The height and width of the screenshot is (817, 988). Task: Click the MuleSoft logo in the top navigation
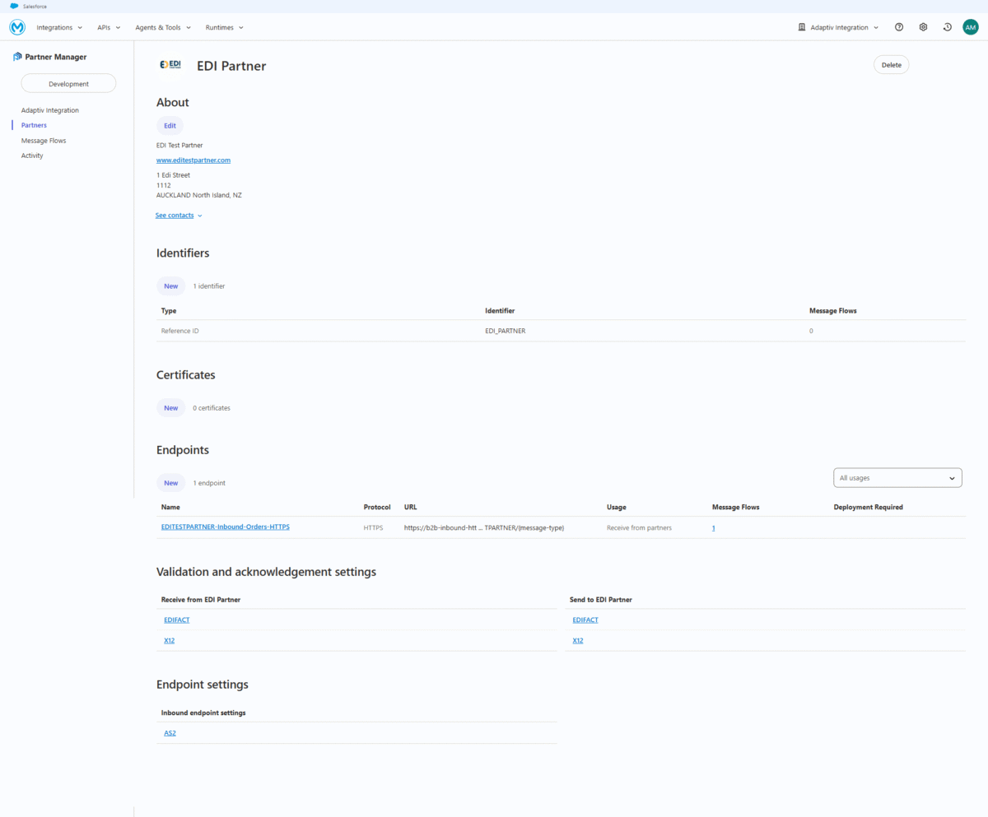[x=16, y=27]
